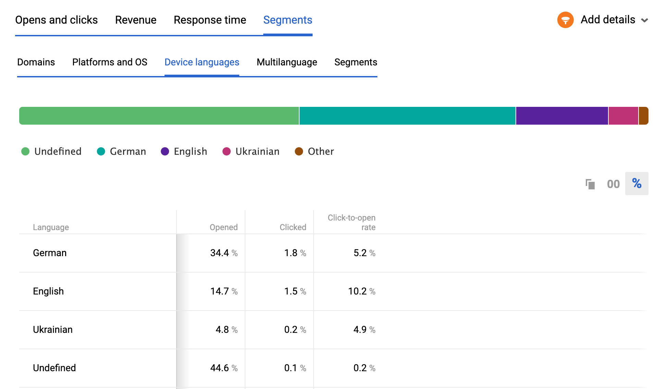The height and width of the screenshot is (389, 667).
Task: Expand the Add details dropdown chevron
Action: [644, 20]
